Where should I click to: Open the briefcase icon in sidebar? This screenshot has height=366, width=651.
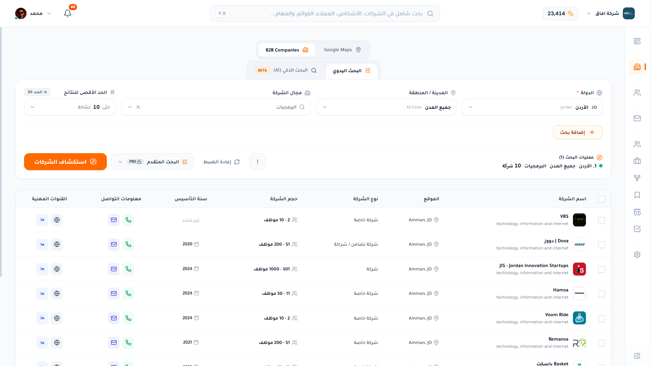pos(637,161)
